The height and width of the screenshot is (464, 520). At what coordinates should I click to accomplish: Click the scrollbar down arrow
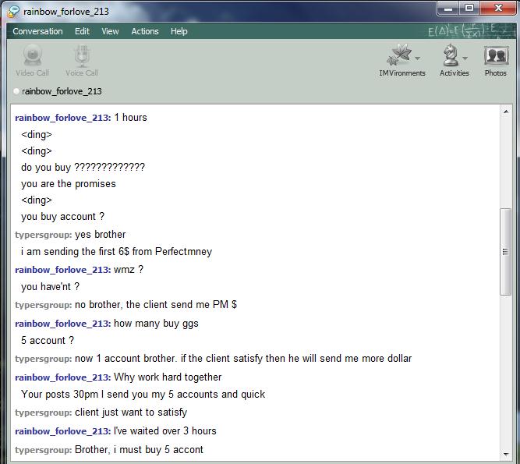(x=506, y=454)
